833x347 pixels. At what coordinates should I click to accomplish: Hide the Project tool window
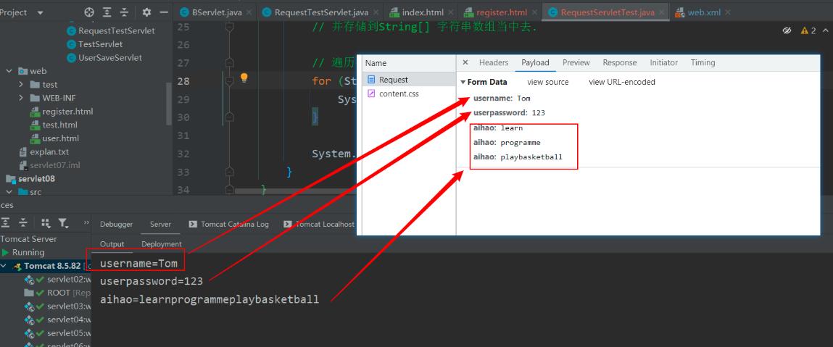164,12
